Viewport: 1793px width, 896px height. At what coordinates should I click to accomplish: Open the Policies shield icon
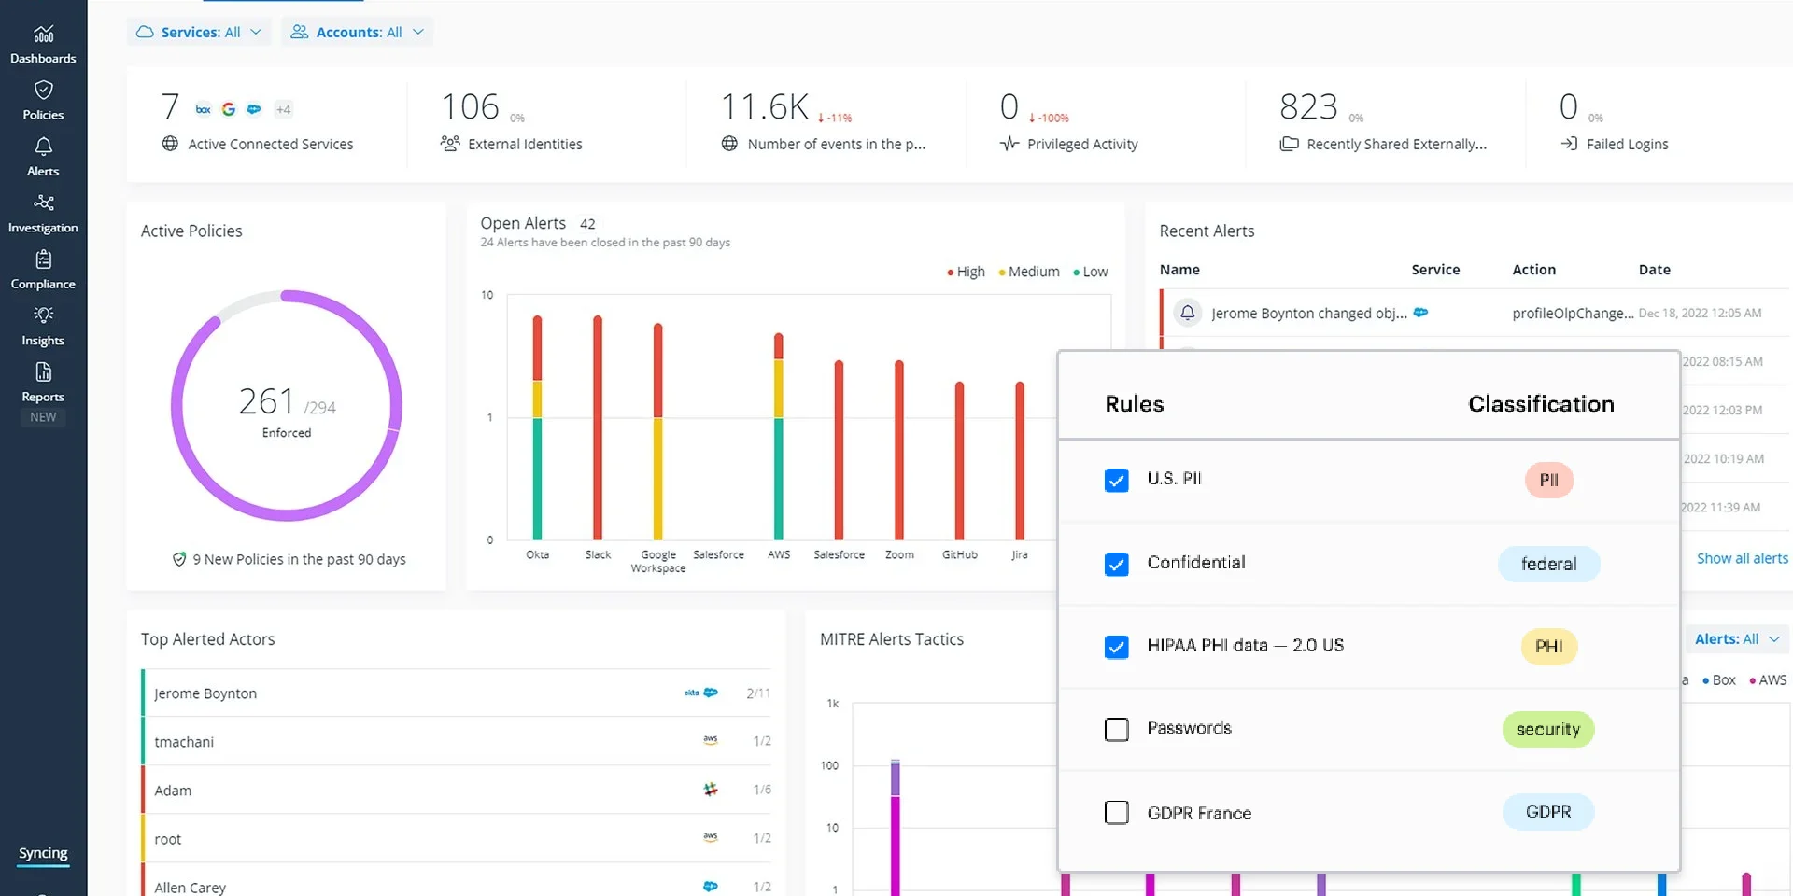tap(43, 91)
